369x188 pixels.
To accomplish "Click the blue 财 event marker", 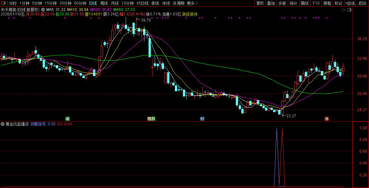I will click(202, 119).
